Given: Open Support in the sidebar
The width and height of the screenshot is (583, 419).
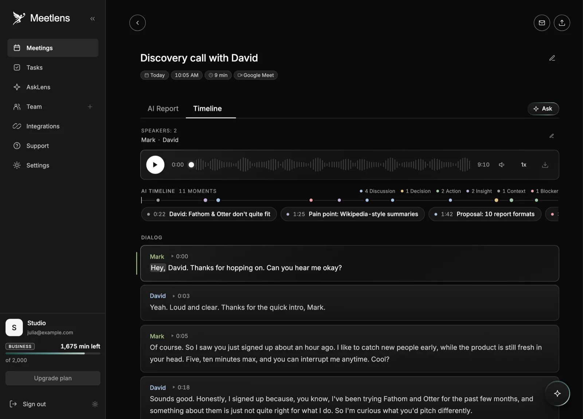Looking at the screenshot, I should pyautogui.click(x=53, y=146).
